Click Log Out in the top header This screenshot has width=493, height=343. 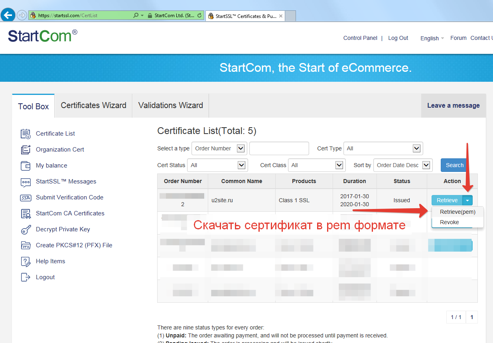point(398,38)
